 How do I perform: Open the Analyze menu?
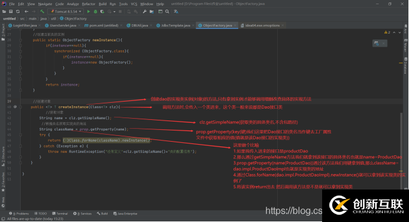73,4
